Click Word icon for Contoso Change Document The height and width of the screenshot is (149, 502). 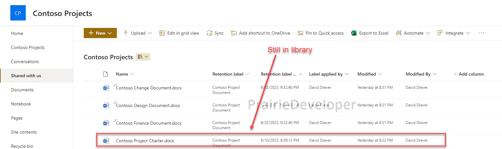pyautogui.click(x=106, y=88)
